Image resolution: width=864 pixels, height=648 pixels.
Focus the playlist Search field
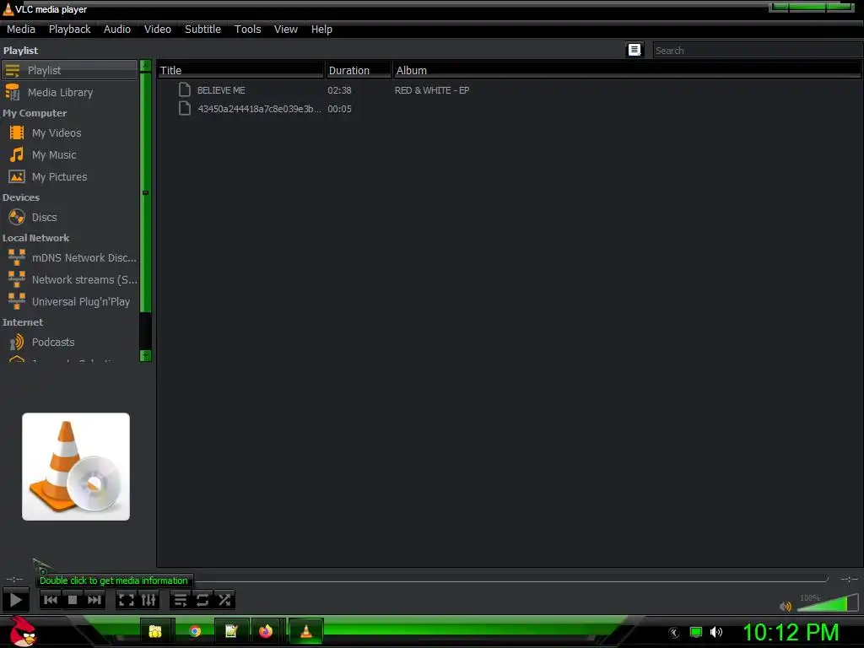coord(757,50)
